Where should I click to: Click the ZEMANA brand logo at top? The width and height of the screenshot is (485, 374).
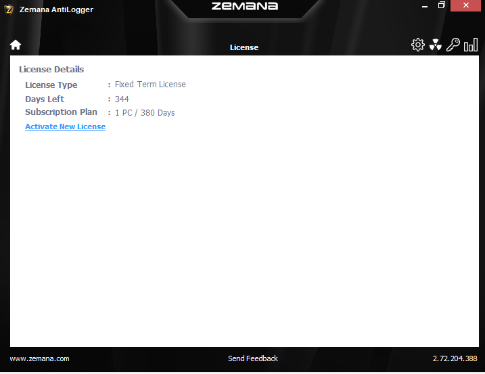245,6
